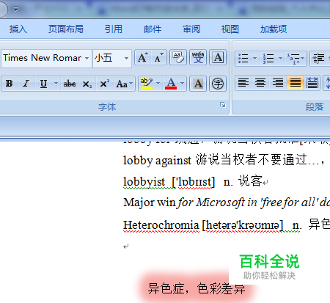This screenshot has width=330, height=303.
Task: Click the Grow Font button
Action: point(143,58)
